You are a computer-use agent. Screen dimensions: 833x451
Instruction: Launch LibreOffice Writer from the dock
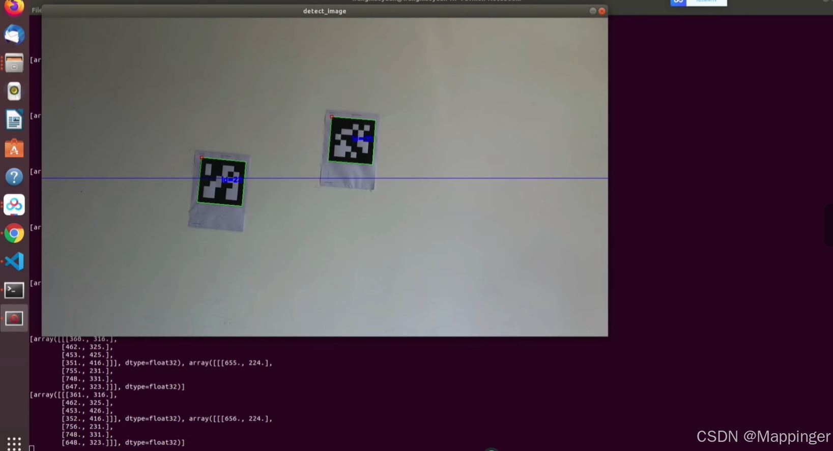[x=14, y=120]
